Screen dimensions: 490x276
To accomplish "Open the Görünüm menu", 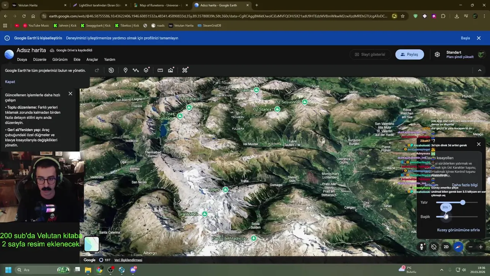I will click(x=60, y=59).
